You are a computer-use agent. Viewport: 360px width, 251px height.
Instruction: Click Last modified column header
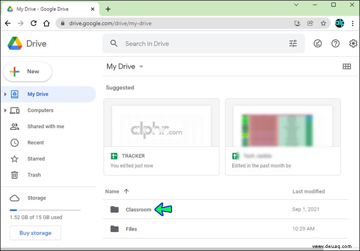(x=309, y=191)
